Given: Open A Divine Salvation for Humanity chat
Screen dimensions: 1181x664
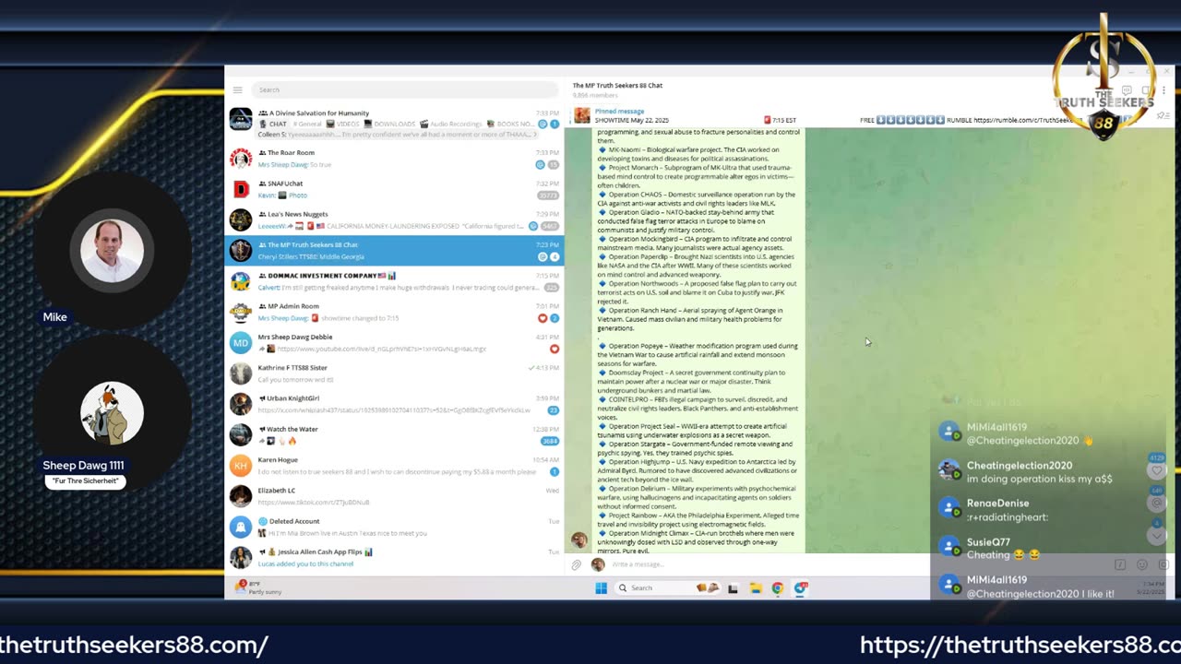Looking at the screenshot, I should (x=395, y=123).
